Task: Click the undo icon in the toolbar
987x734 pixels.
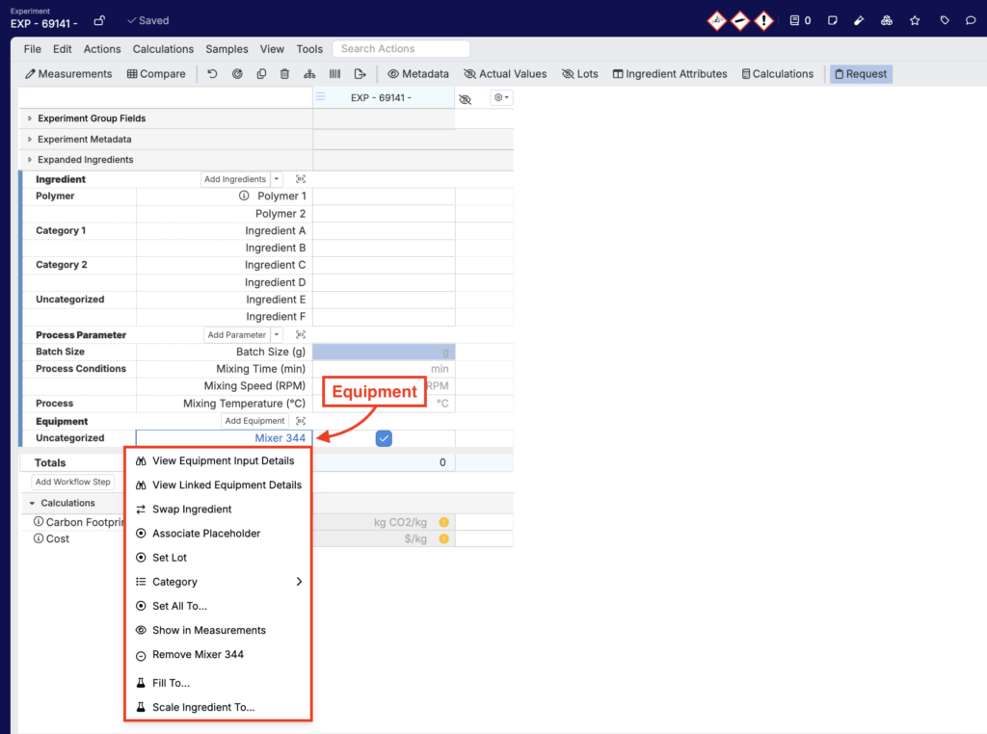Action: coord(212,74)
